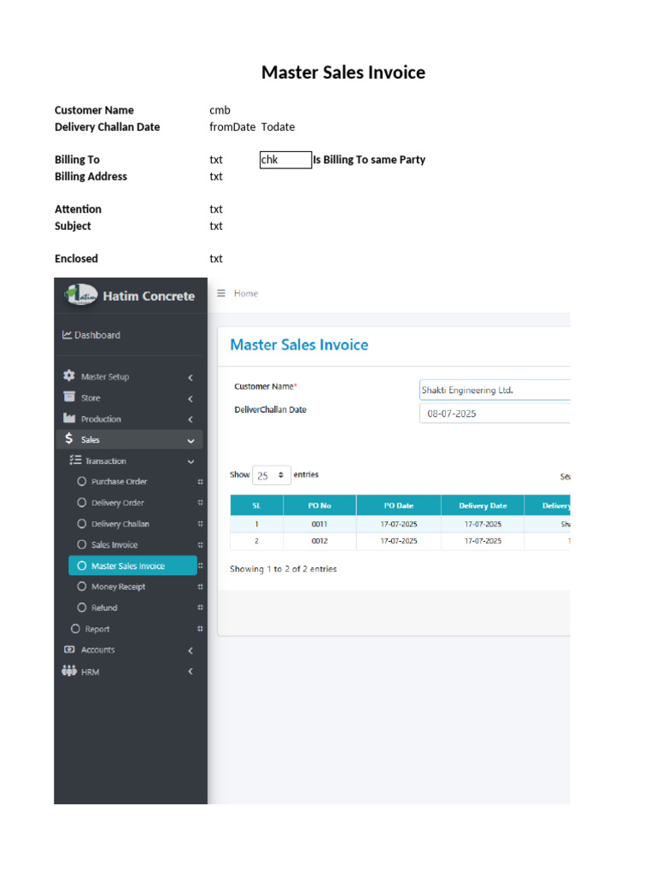This screenshot has height=875, width=656.
Task: Click Hatim Concrete brand title
Action: tap(149, 296)
